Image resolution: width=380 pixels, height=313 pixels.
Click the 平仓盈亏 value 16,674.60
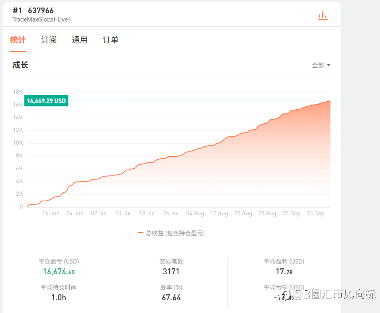pyautogui.click(x=59, y=272)
